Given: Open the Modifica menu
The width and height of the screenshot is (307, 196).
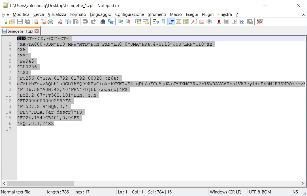Looking at the screenshot, I should [21, 14].
